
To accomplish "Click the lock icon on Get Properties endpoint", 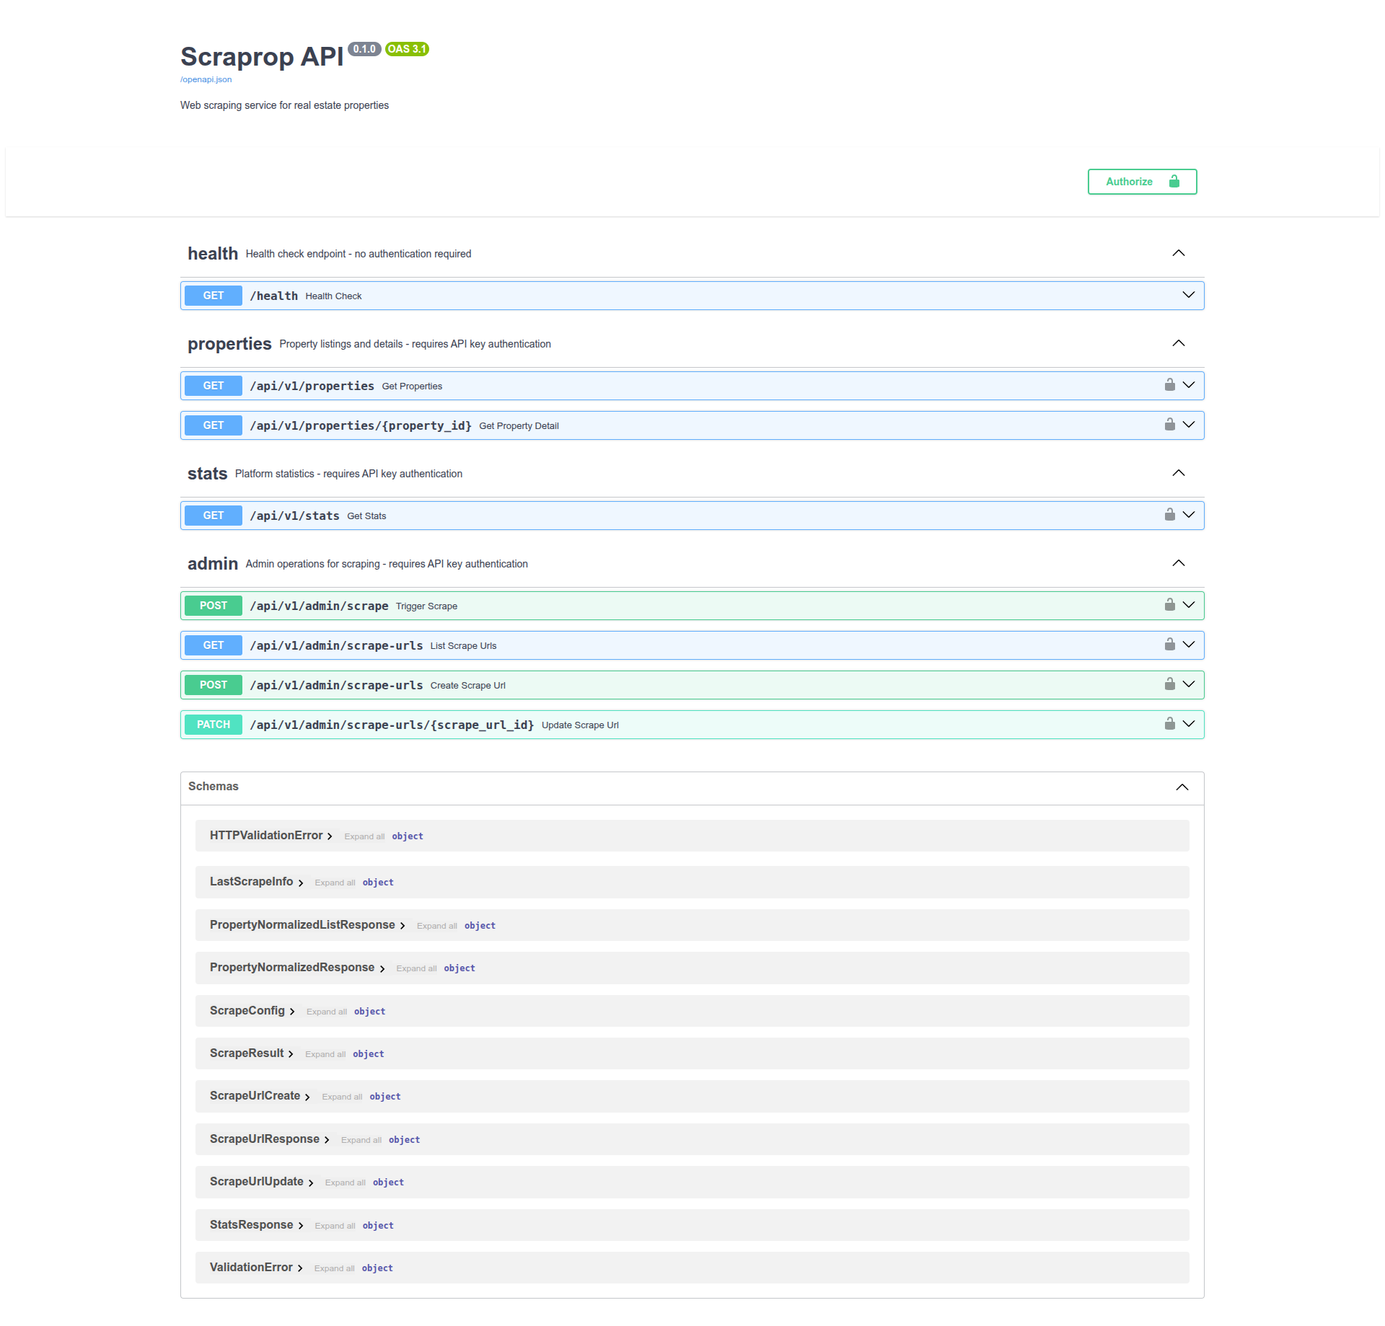I will point(1169,385).
